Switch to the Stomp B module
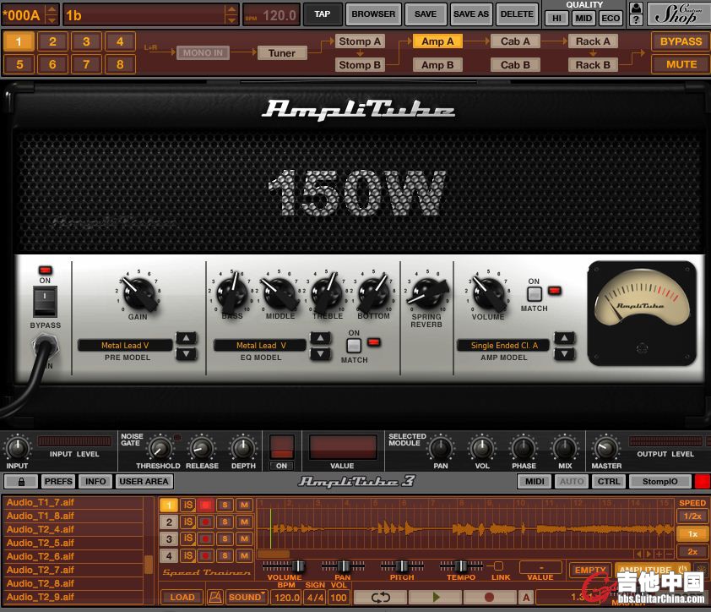Image resolution: width=711 pixels, height=612 pixels. 360,64
